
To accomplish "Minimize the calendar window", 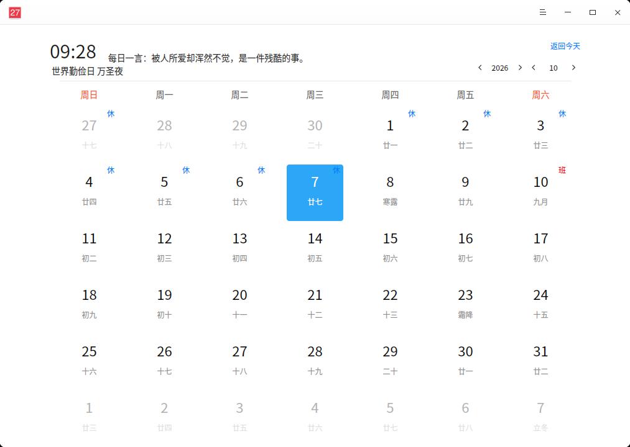I will click(x=568, y=12).
